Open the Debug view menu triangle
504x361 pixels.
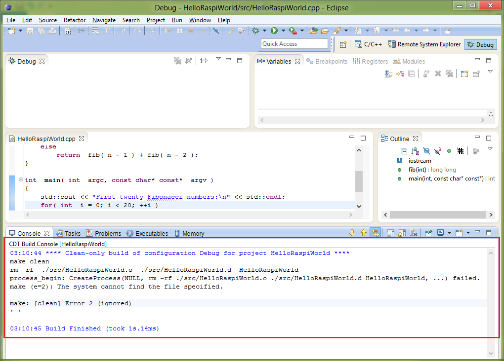coord(218,59)
